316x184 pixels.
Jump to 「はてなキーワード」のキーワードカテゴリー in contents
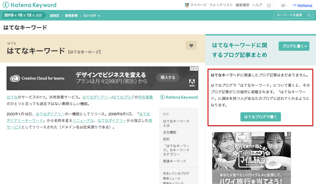click(x=176, y=150)
